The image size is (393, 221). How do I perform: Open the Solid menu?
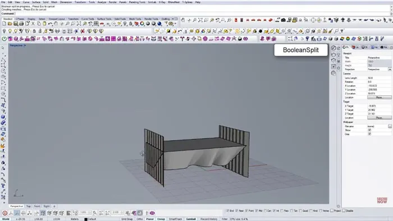[45, 2]
